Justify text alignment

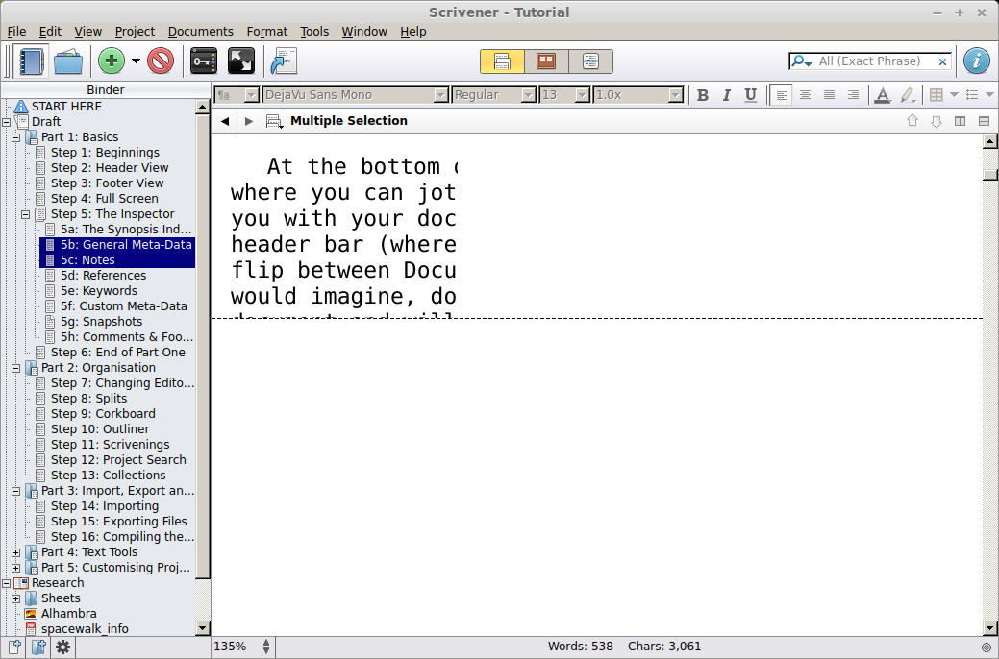[829, 95]
